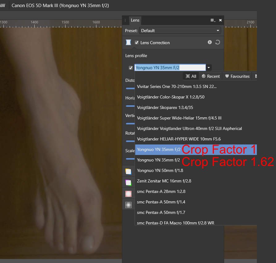The image size is (276, 263).
Task: Uncheck the Lens profile checkbox
Action: [131, 68]
